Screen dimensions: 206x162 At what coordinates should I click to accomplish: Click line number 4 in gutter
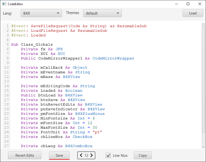[8, 40]
